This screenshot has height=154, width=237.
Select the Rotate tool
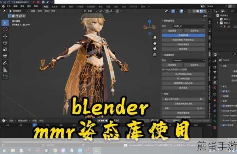[x=5, y=43]
